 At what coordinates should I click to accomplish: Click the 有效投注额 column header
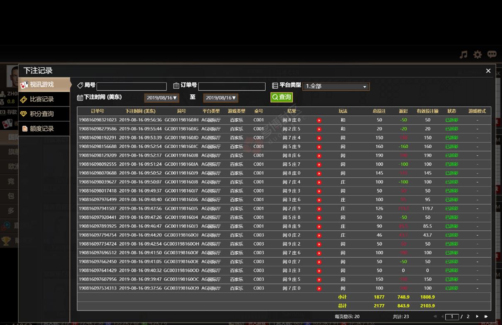(x=428, y=111)
